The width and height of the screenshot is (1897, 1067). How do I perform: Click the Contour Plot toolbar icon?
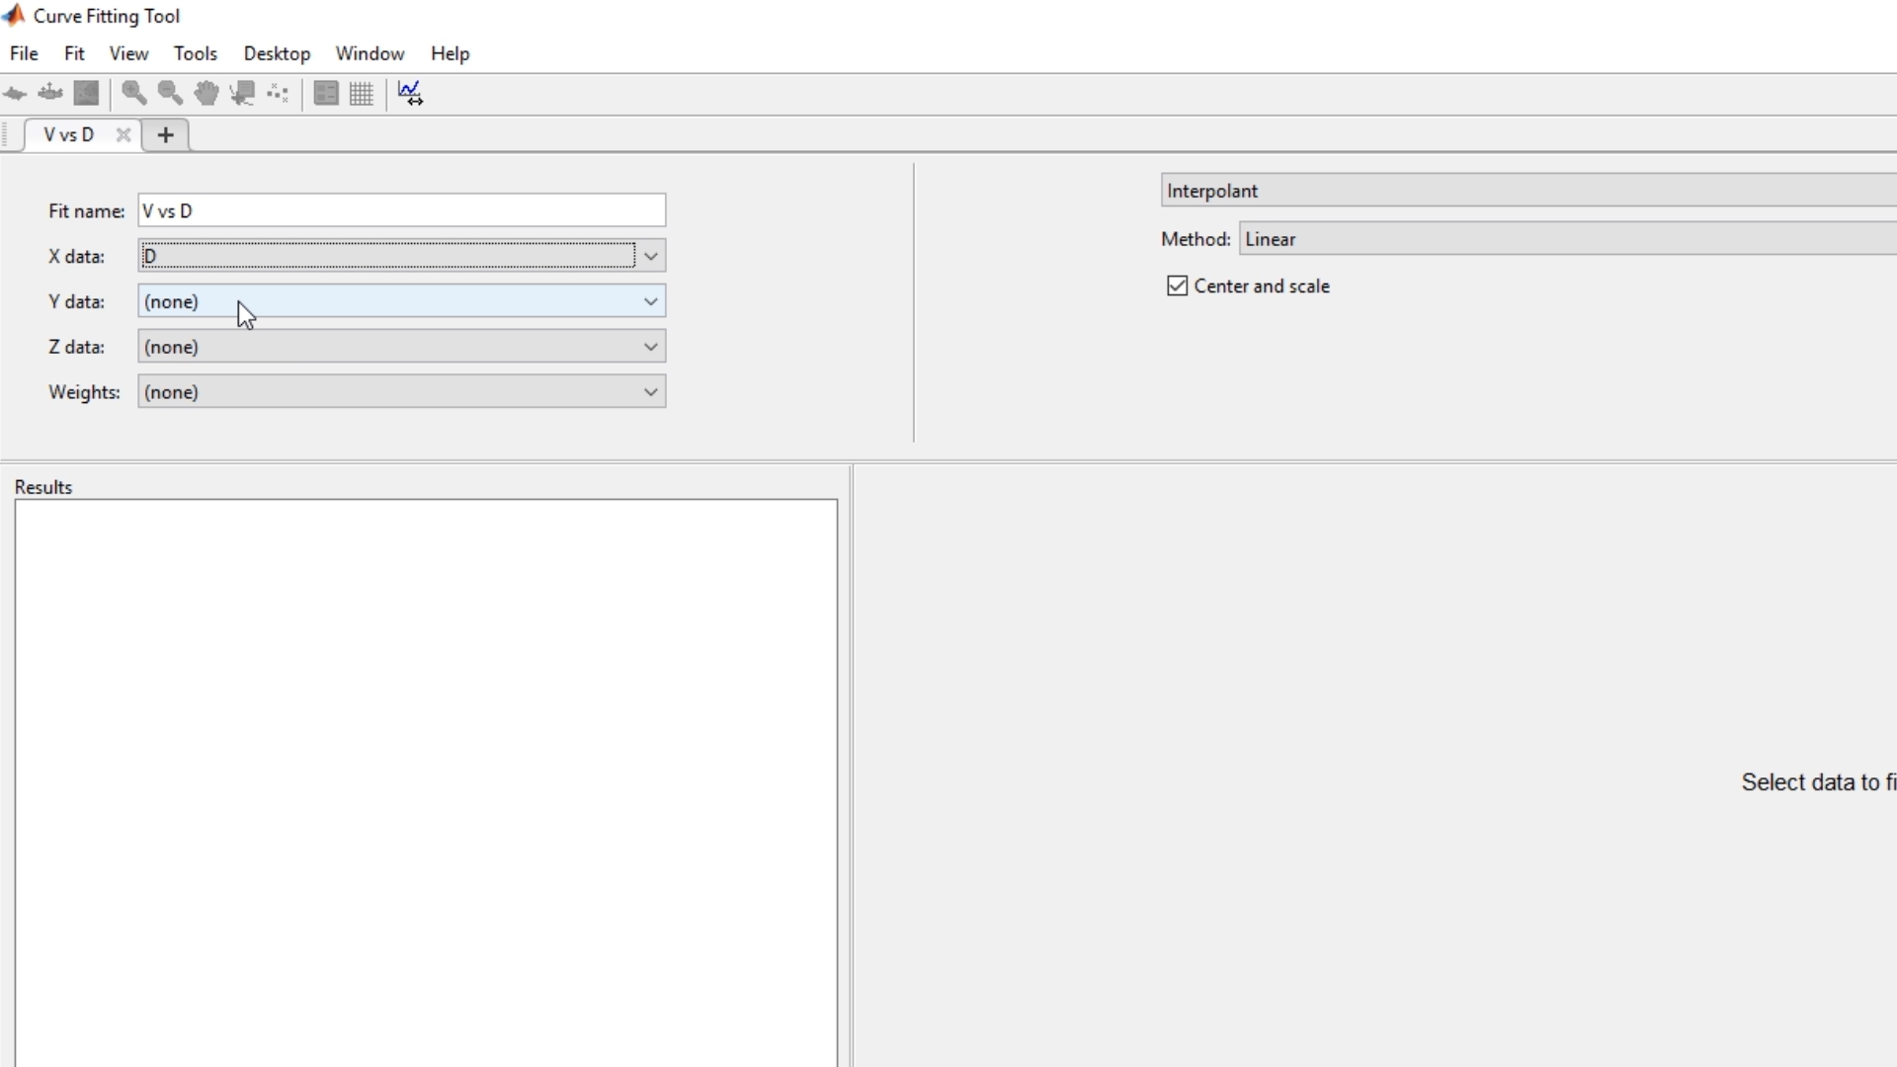click(x=87, y=93)
